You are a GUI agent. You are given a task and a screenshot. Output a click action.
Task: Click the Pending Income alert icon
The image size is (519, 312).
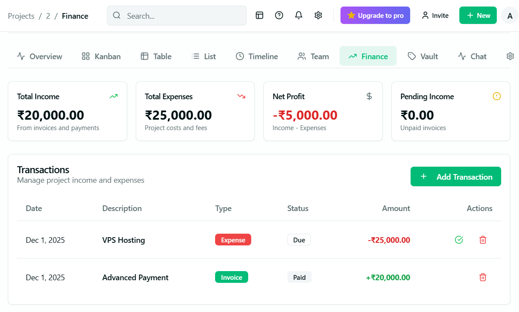tap(497, 96)
